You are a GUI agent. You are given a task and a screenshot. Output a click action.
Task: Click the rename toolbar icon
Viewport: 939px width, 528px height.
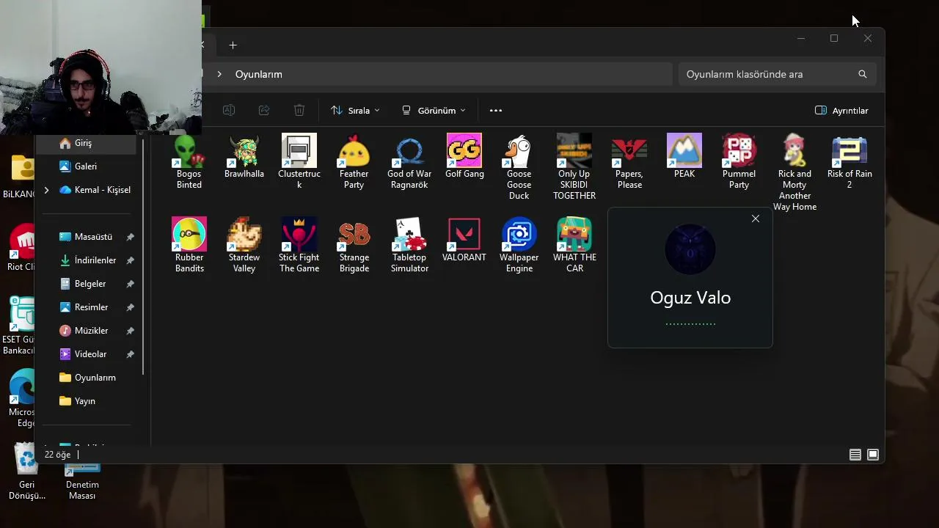point(229,111)
